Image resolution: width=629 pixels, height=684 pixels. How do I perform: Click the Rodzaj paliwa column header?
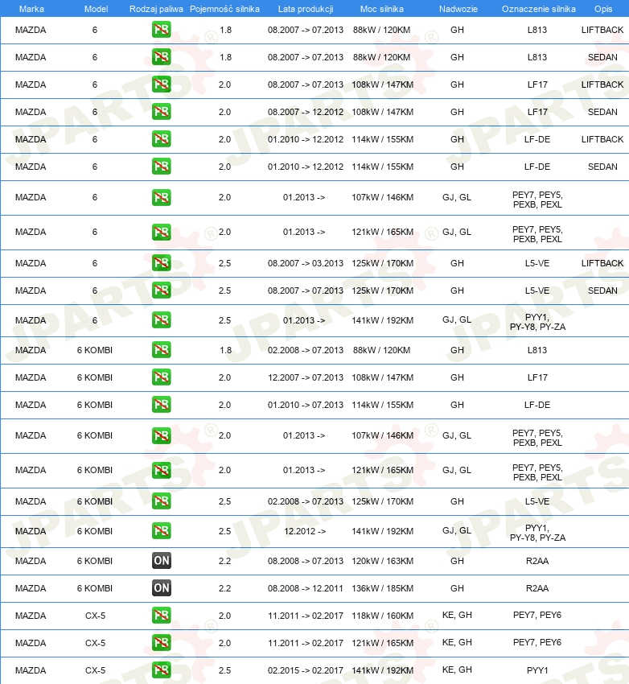(x=156, y=9)
